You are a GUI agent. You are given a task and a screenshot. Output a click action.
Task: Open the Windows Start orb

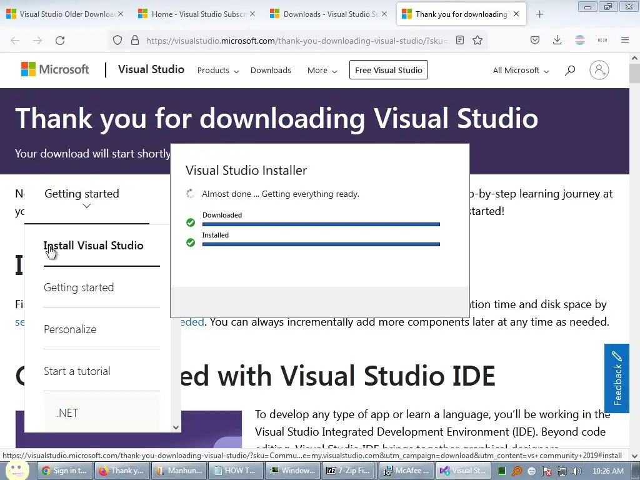tap(17, 469)
